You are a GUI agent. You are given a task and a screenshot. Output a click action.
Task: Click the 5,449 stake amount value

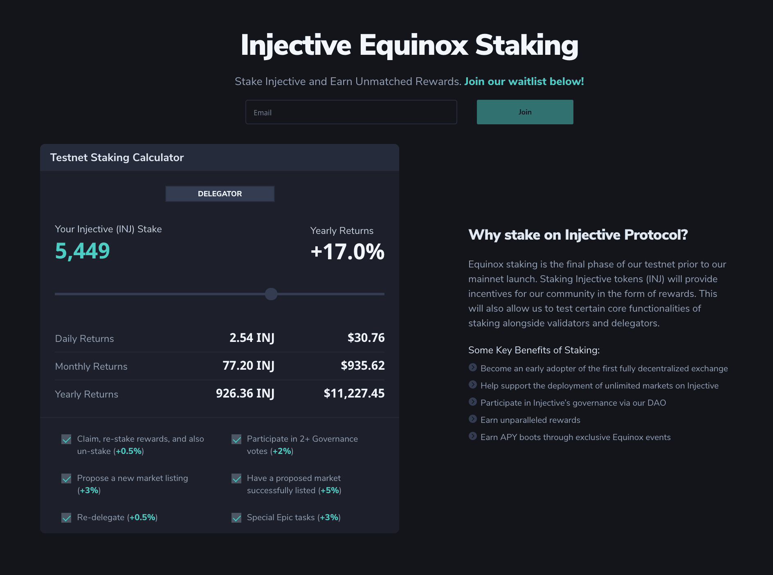83,251
